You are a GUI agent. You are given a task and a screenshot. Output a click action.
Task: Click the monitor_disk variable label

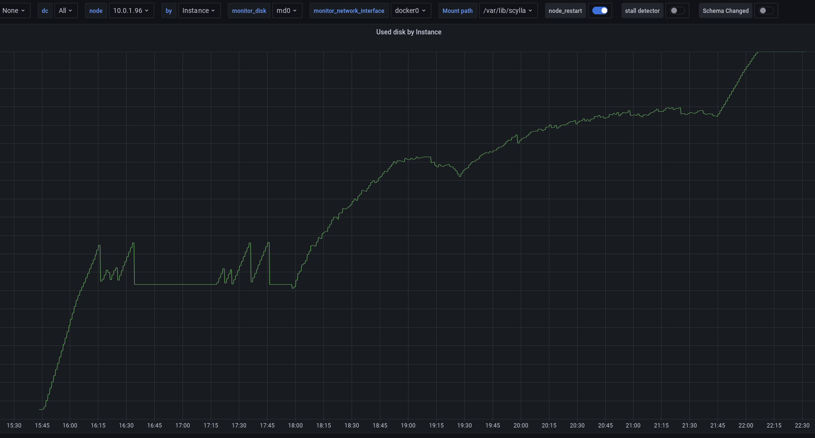[x=249, y=11]
